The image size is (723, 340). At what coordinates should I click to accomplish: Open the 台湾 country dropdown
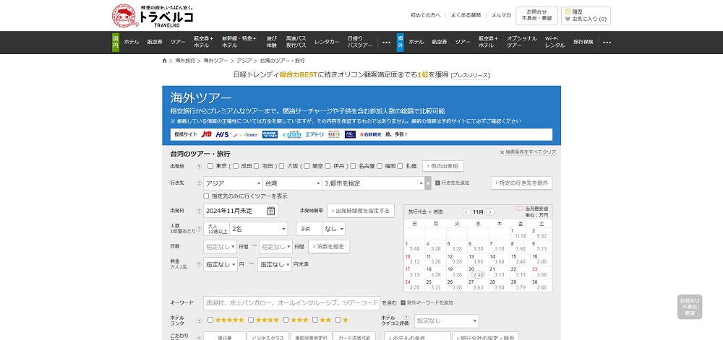pos(292,183)
